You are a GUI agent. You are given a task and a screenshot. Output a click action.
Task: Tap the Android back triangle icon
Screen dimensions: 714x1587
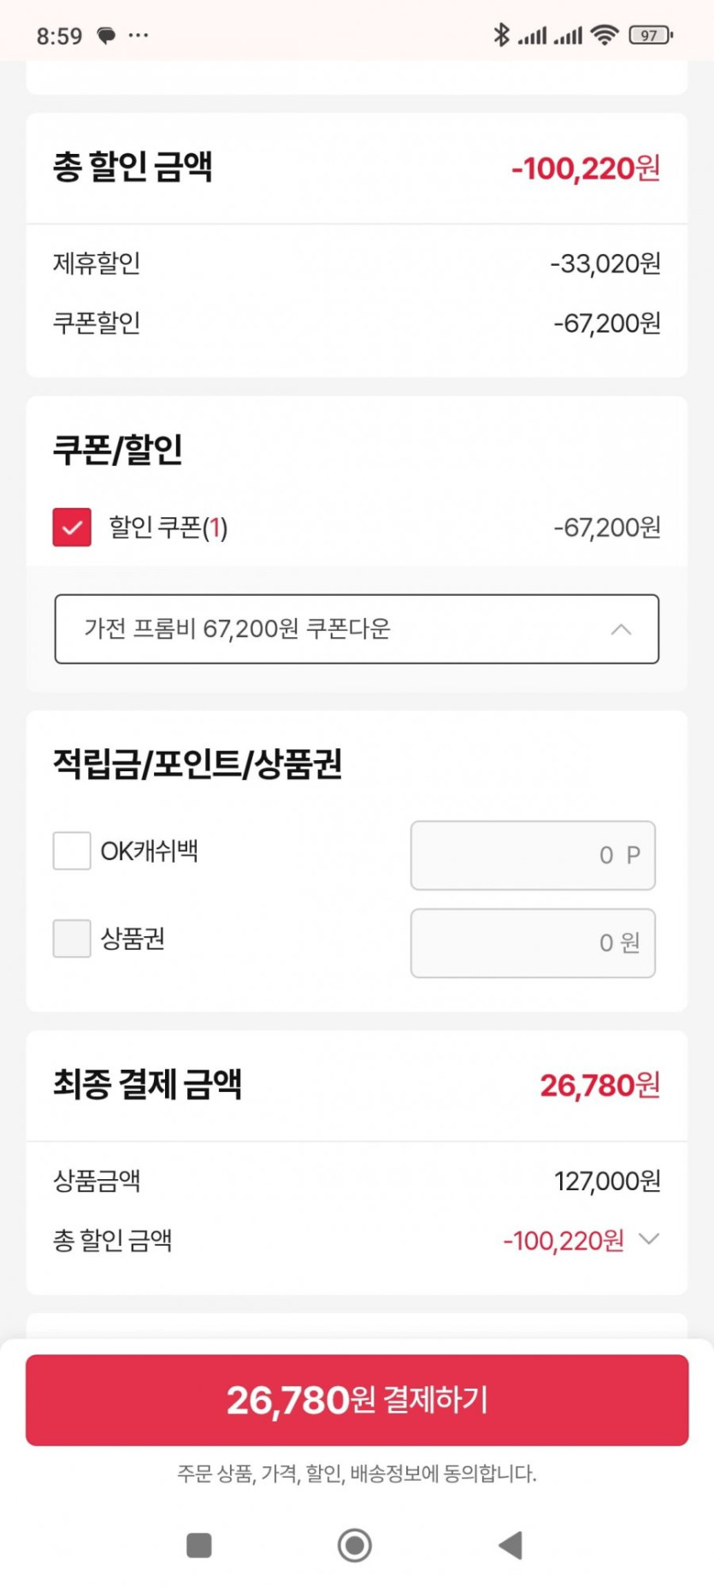click(510, 1545)
